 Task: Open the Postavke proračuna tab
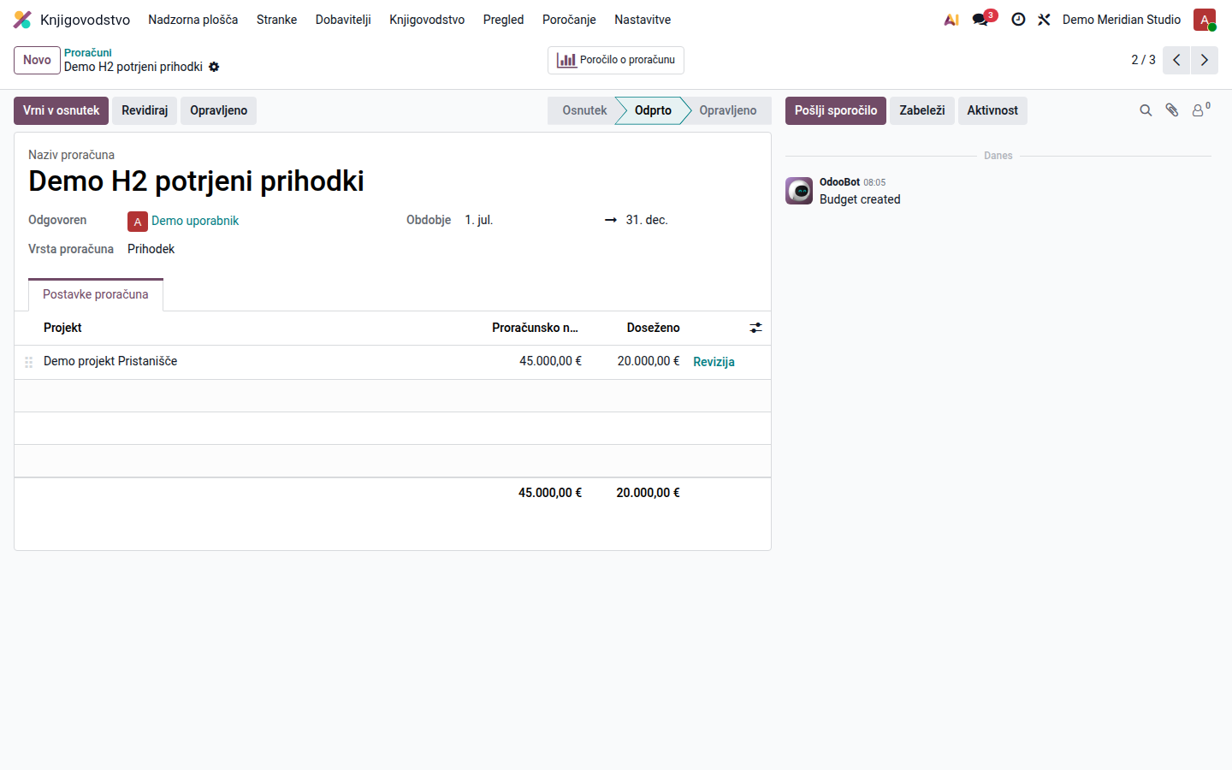coord(96,294)
